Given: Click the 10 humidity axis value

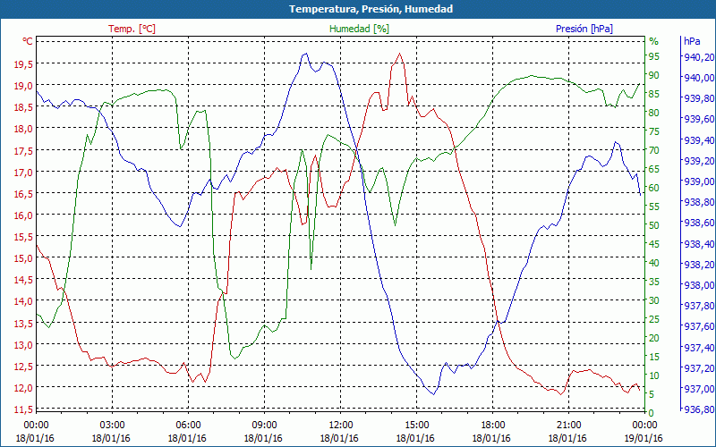Looking at the screenshot, I should (x=654, y=375).
